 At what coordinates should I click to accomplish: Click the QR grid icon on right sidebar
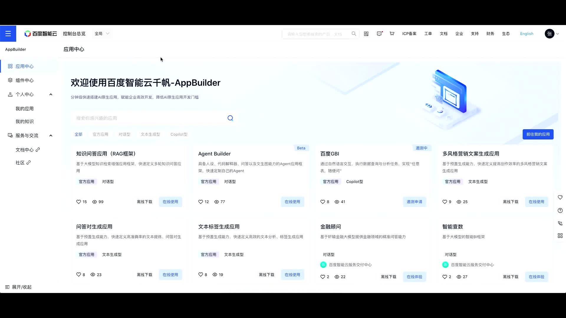point(560,236)
